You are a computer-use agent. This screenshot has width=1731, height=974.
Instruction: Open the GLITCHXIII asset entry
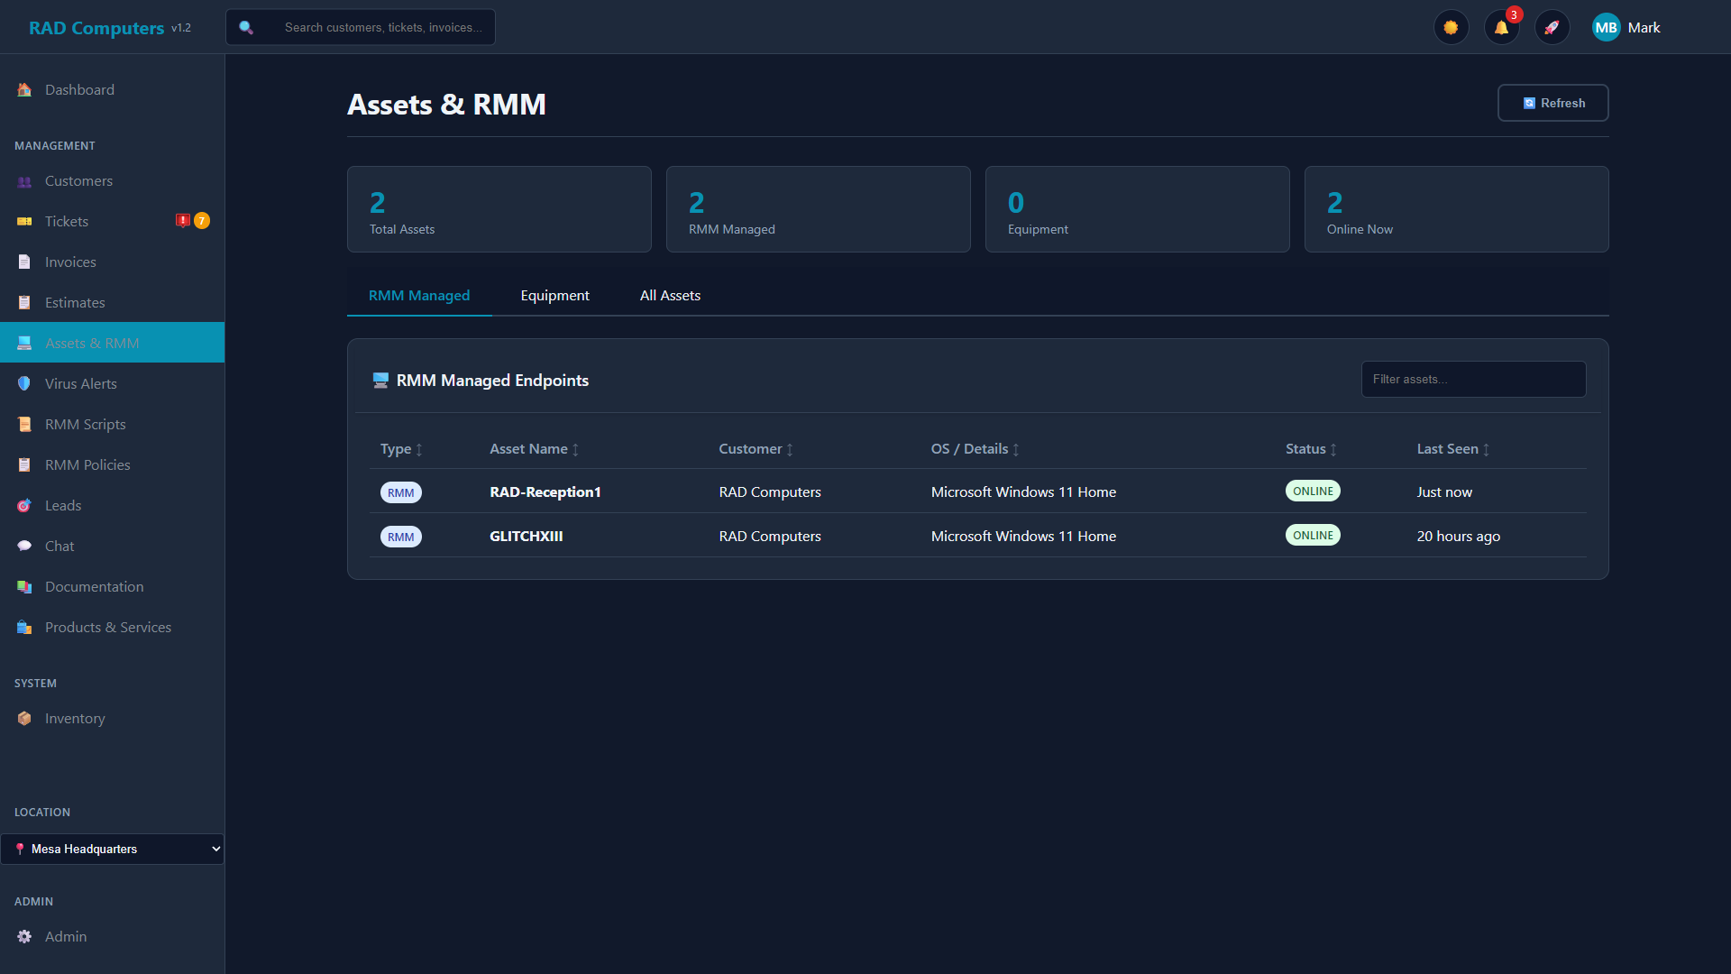(526, 536)
